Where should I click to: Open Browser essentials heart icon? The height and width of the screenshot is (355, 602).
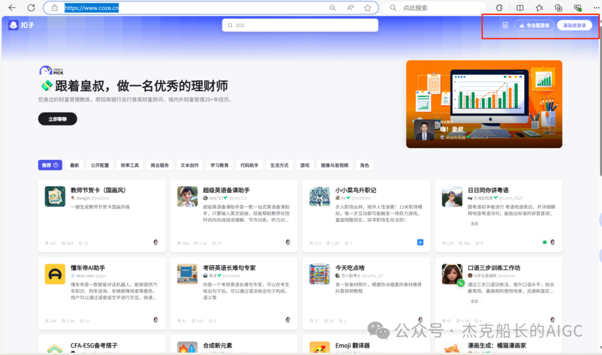[577, 8]
